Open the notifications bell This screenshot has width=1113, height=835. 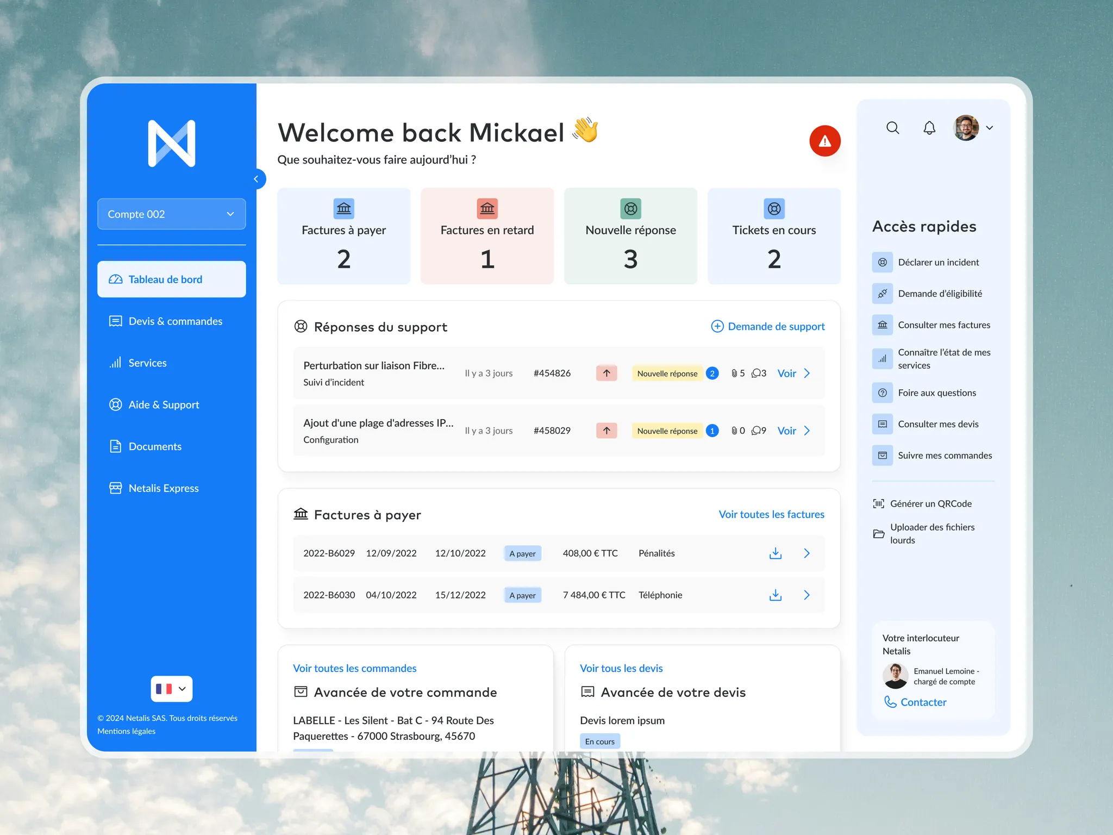[929, 128]
